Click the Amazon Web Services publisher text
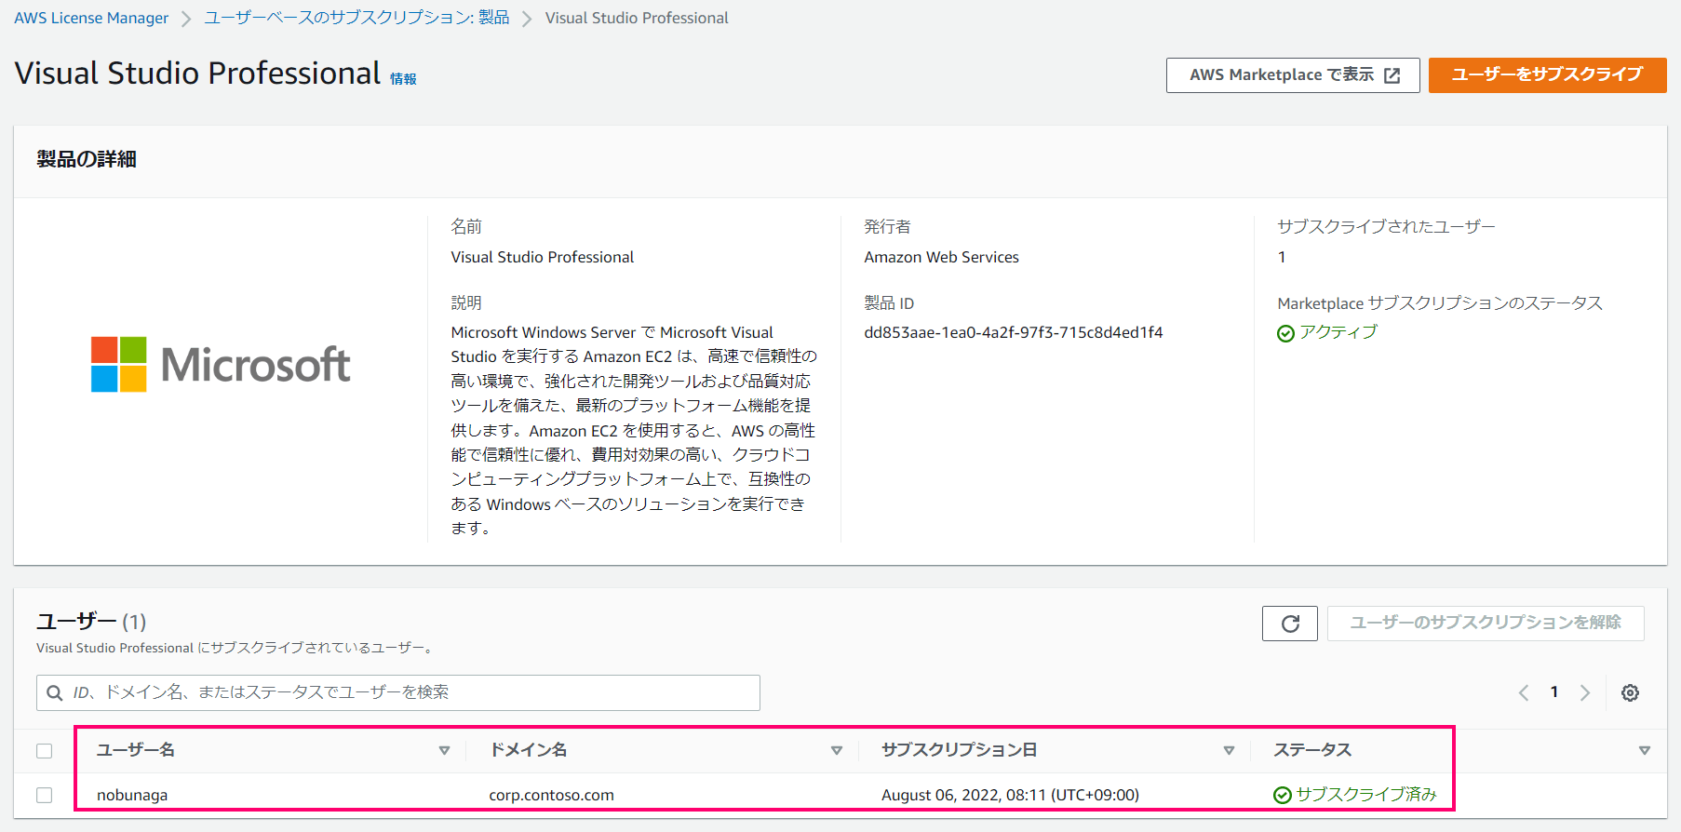Screen dimensions: 1681x832 click(941, 257)
